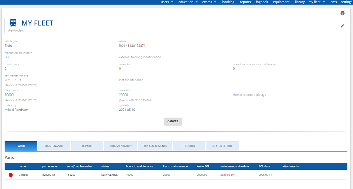The height and width of the screenshot is (189, 353).
Task: Switch to the DOCUMENTATION tab
Action: pyautogui.click(x=121, y=146)
